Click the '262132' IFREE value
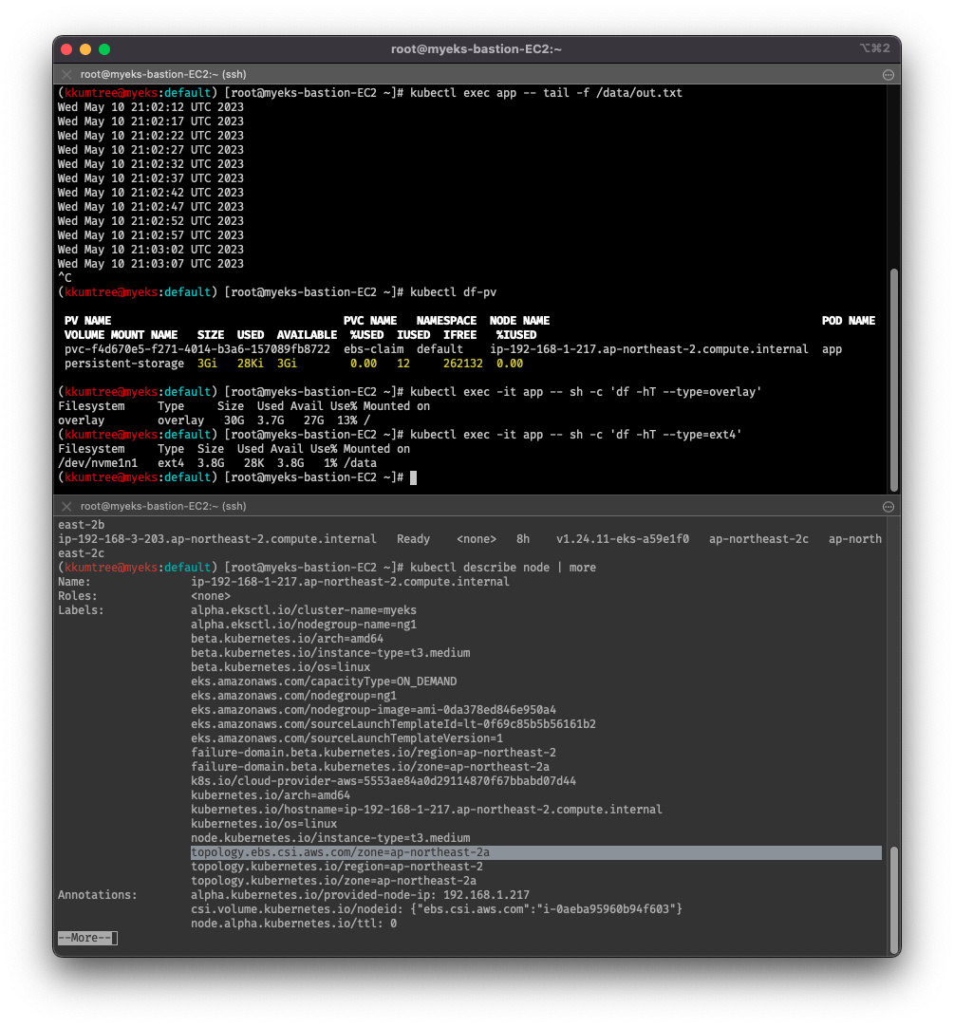The width and height of the screenshot is (954, 1027). click(462, 364)
